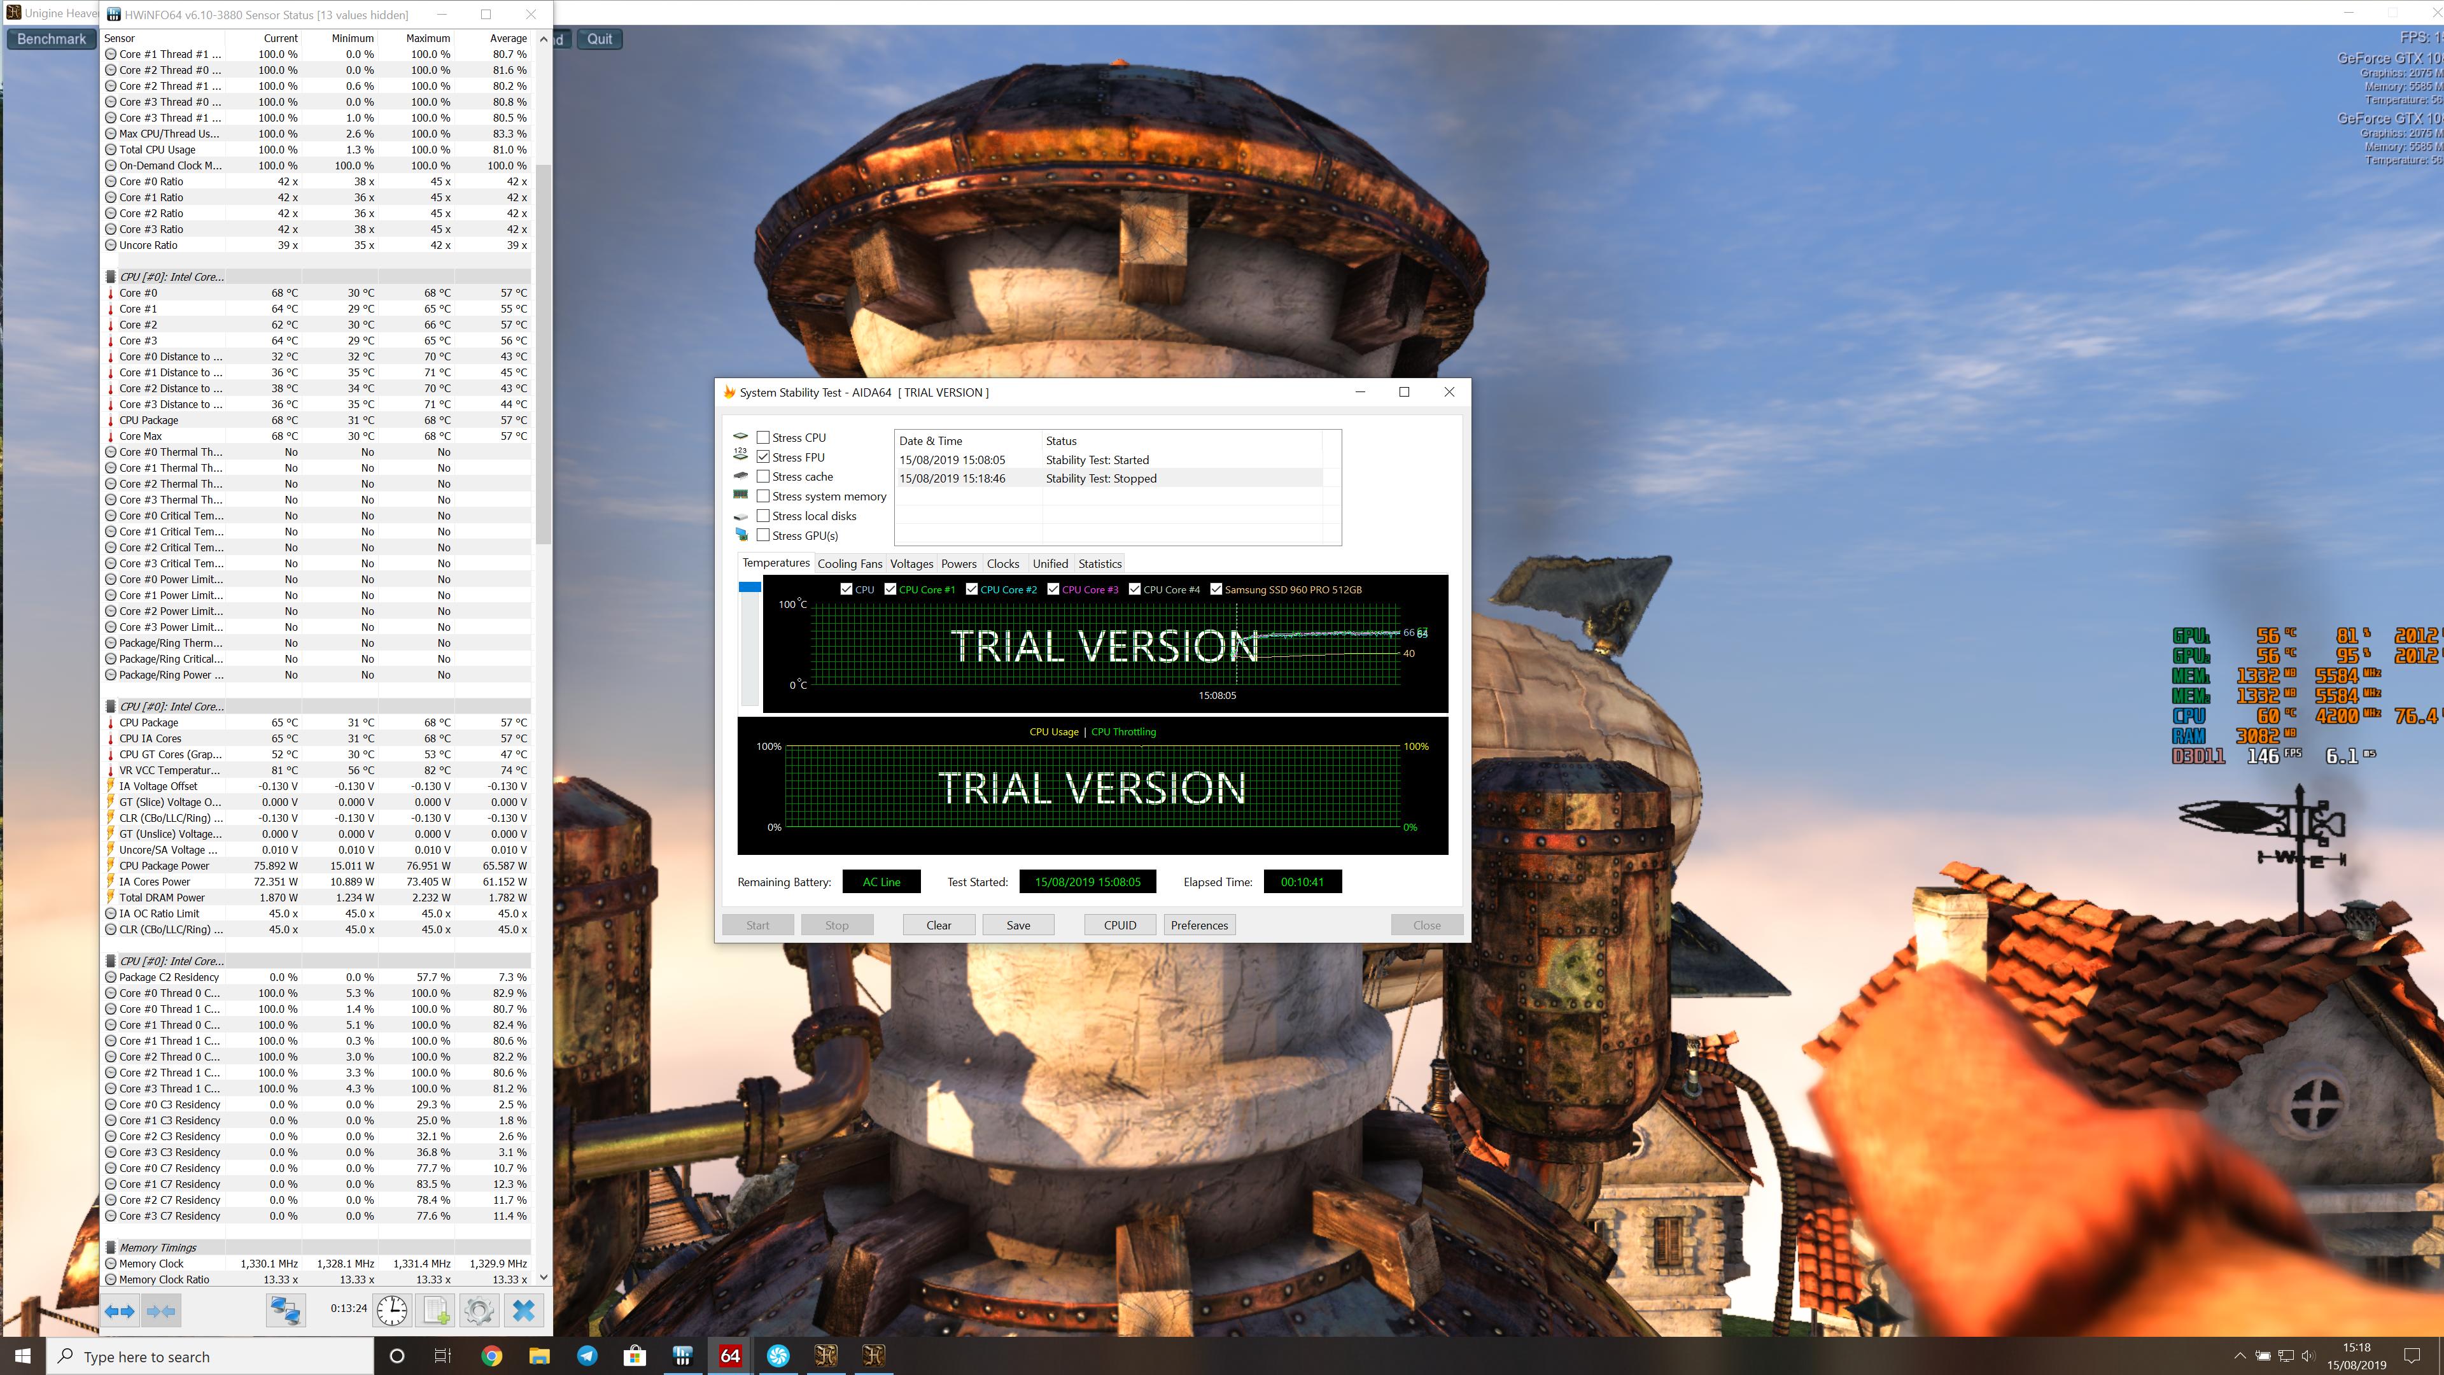Screen dimensions: 2444x1375
Task: Launch Google Chrome from taskbar
Action: pyautogui.click(x=491, y=1356)
